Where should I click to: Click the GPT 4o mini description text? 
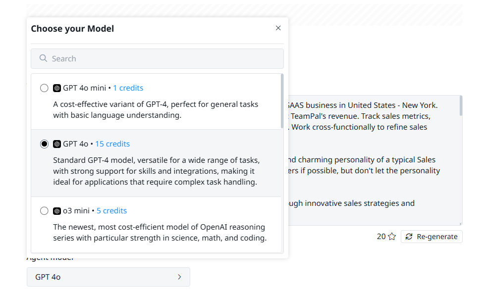click(x=156, y=109)
